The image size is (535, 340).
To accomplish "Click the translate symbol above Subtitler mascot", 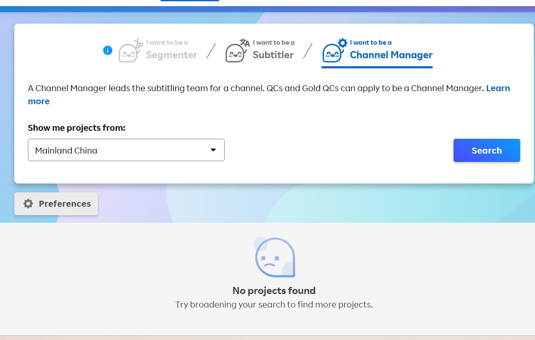I will tap(245, 43).
